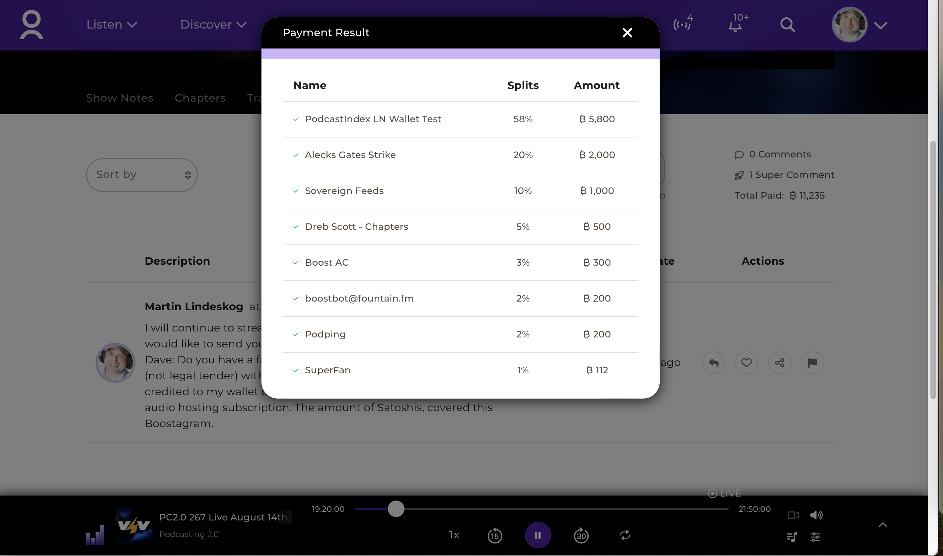The height and width of the screenshot is (556, 943).
Task: Click the success checkmark beside Boost AC
Action: click(x=296, y=263)
